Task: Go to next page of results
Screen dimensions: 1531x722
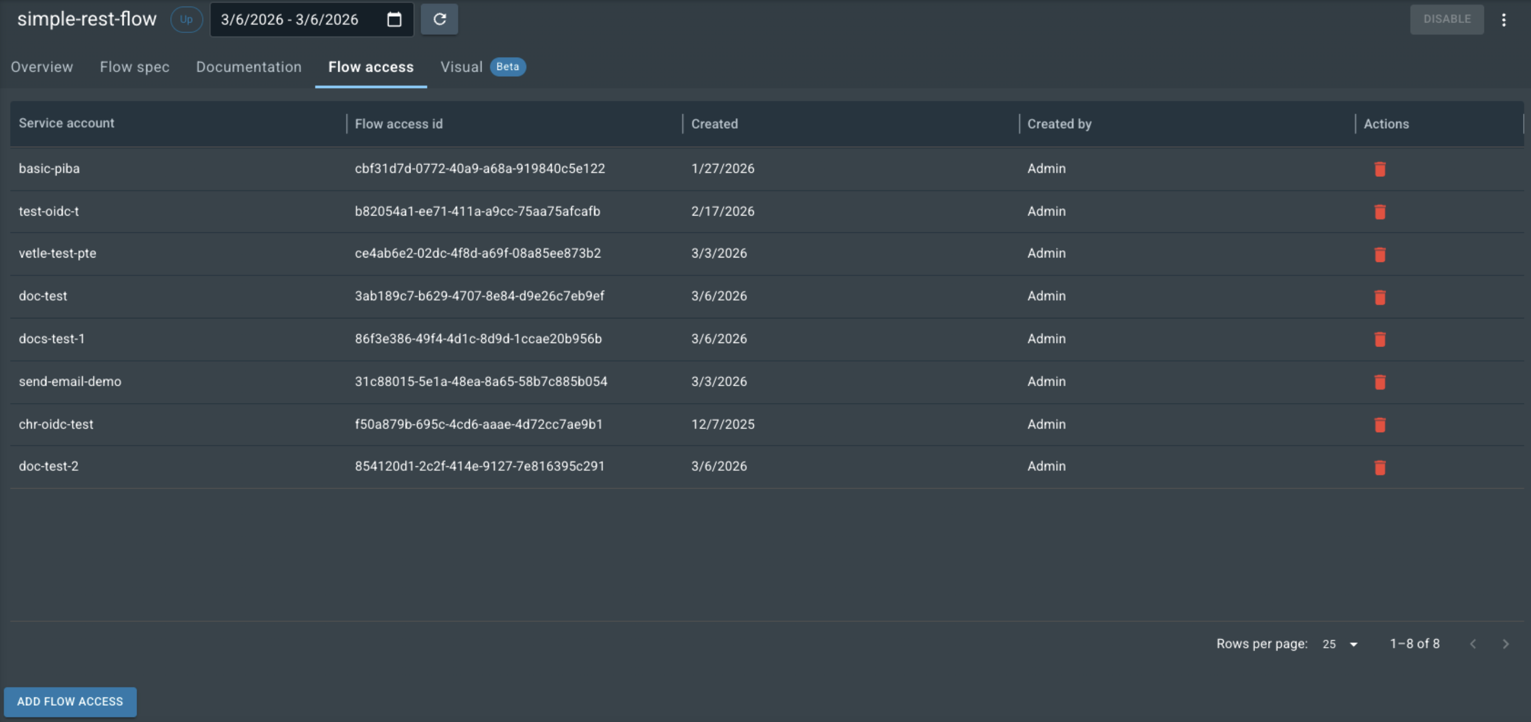Action: click(x=1505, y=644)
